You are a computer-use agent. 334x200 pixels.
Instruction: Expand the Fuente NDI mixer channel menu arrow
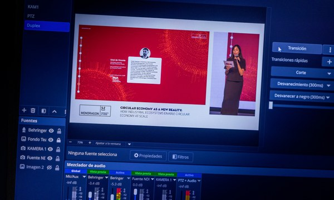[x=153, y=179]
